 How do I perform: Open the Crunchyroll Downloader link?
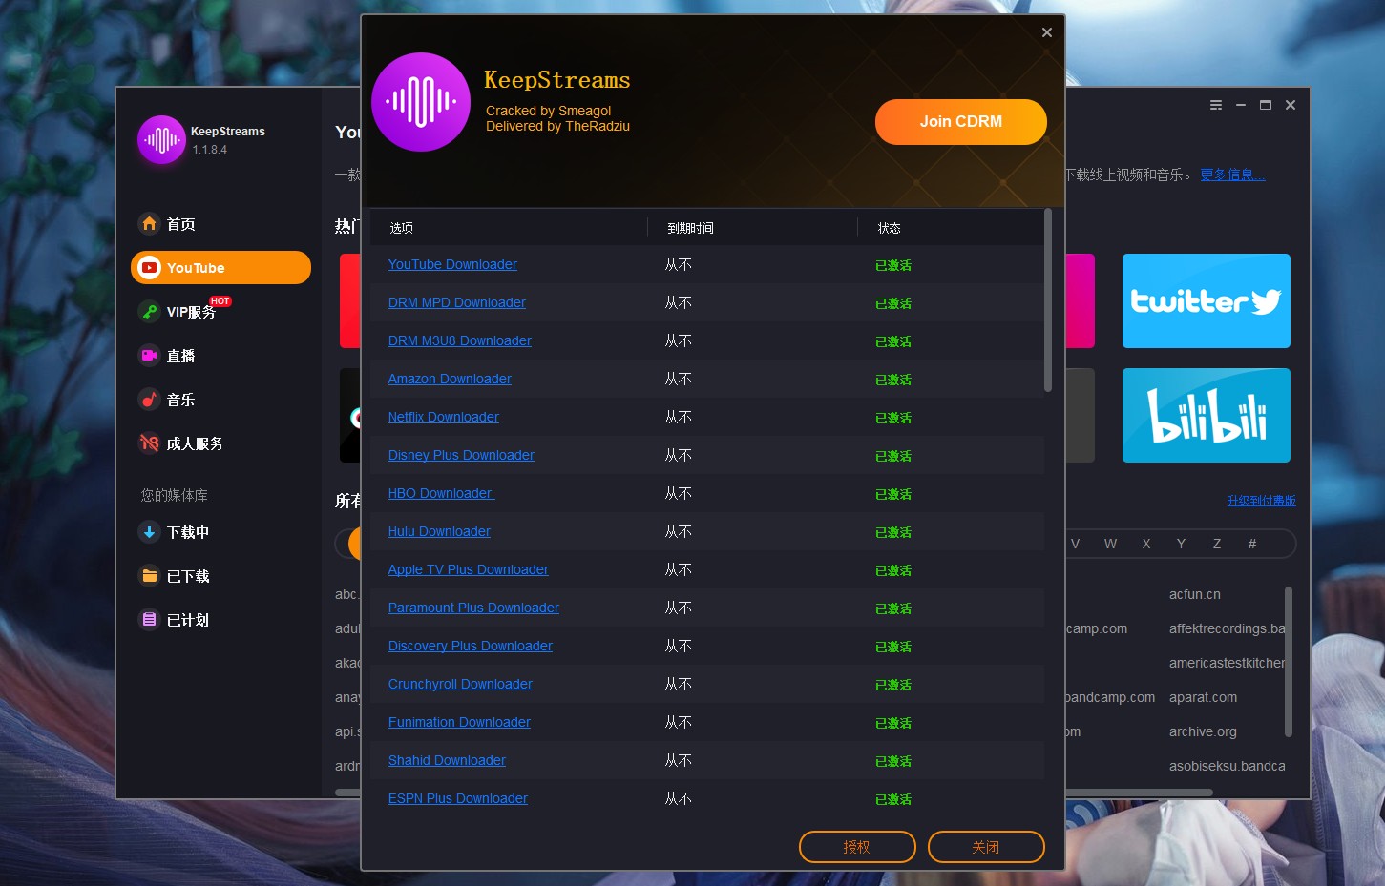click(x=460, y=684)
